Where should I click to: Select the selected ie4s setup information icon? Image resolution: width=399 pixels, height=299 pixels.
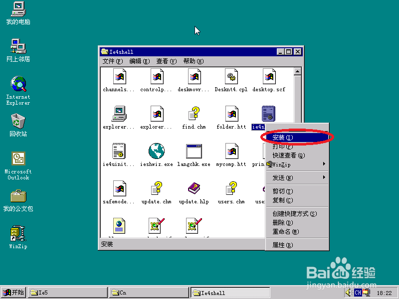click(x=268, y=114)
